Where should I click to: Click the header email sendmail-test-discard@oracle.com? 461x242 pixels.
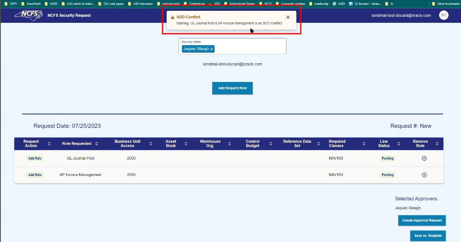(401, 15)
